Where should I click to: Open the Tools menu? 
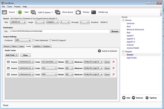(x=10, y=7)
